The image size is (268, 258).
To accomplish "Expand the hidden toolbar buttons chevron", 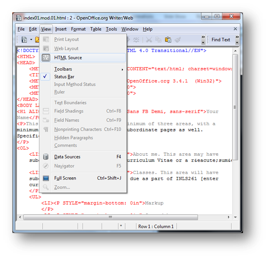I will pos(203,40).
